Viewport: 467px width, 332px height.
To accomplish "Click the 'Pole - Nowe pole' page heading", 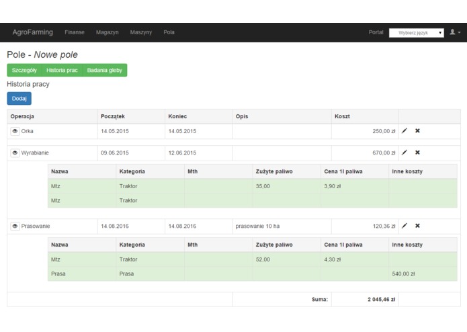I will click(42, 54).
